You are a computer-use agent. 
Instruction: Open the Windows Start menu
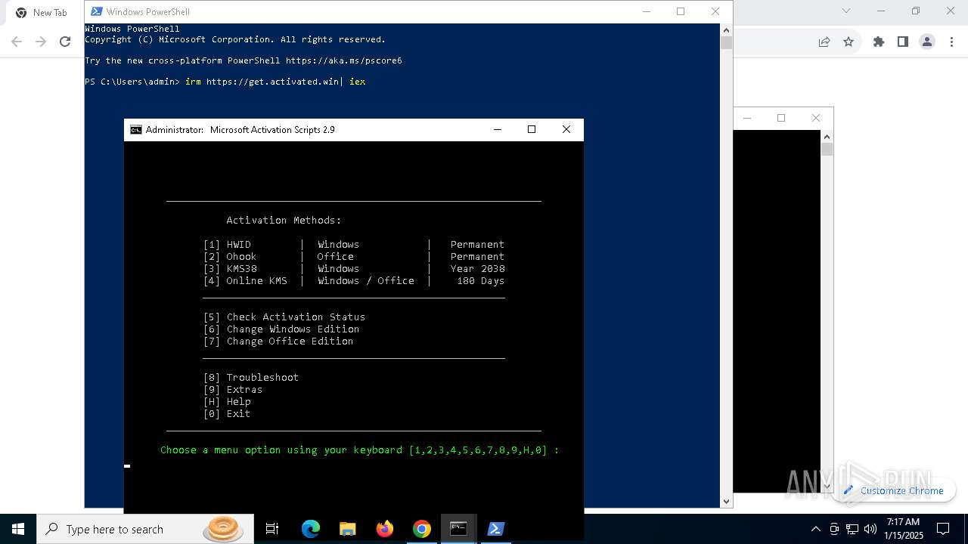(x=18, y=529)
